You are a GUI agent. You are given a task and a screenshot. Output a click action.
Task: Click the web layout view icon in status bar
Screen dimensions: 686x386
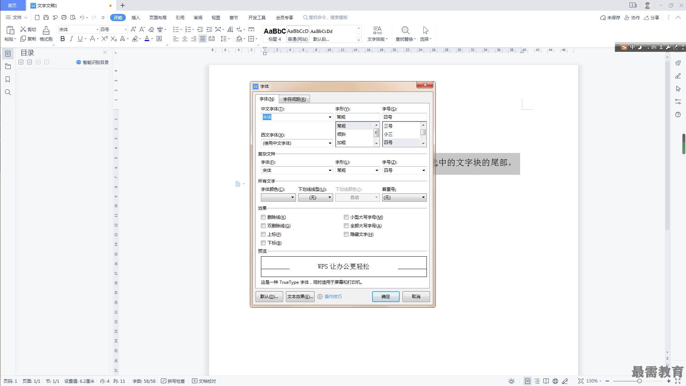coord(555,381)
